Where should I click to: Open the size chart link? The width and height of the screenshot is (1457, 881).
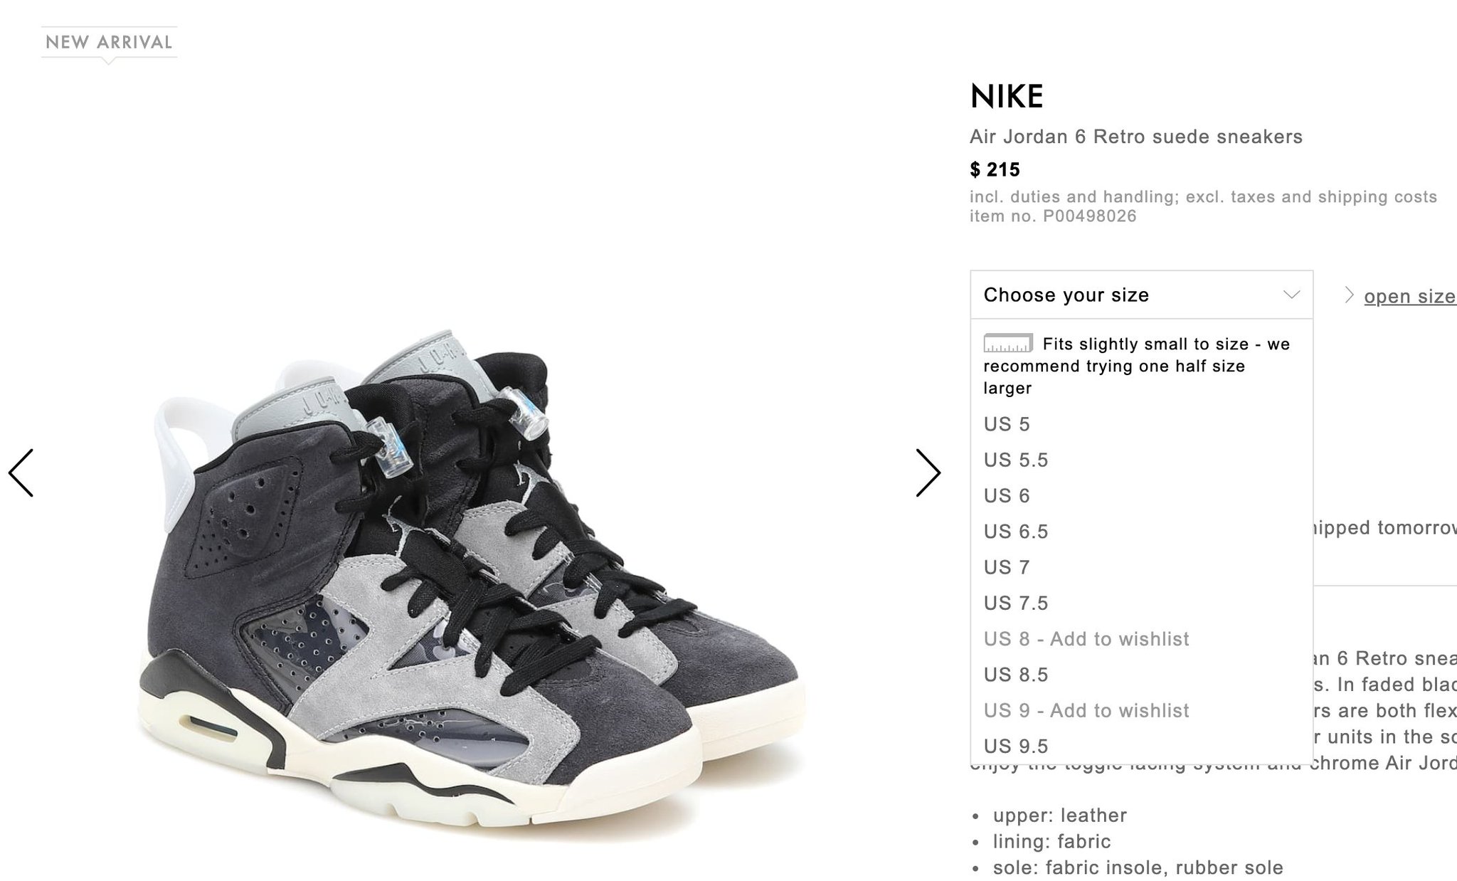point(1410,296)
